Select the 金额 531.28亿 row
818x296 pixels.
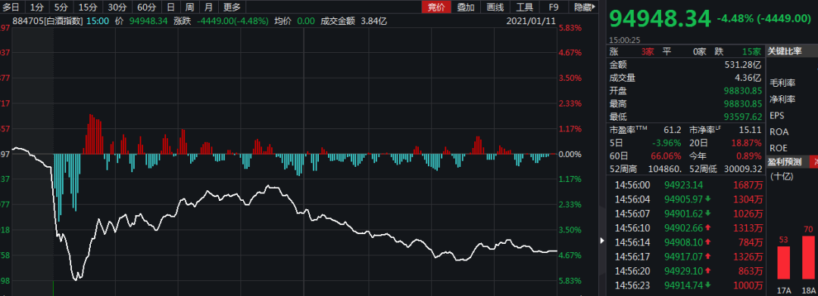click(x=685, y=65)
